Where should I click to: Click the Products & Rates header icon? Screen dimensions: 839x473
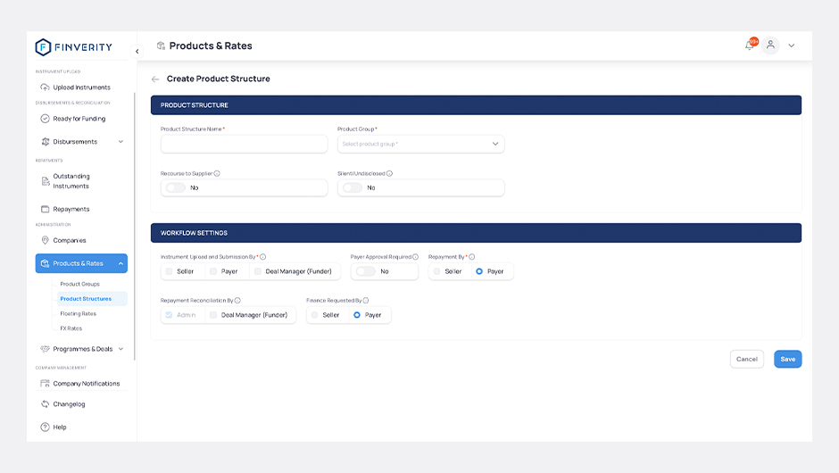[161, 46]
